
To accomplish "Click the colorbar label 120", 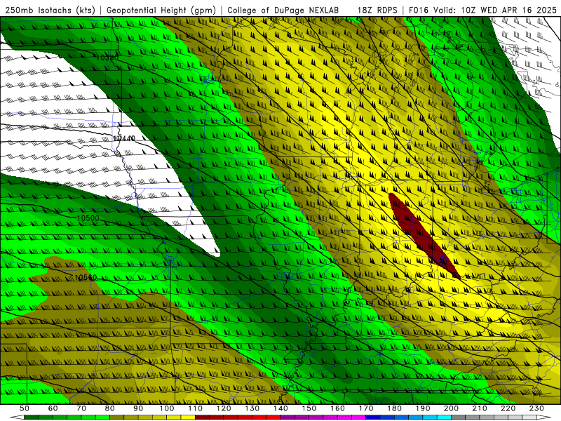I will 224,408.
